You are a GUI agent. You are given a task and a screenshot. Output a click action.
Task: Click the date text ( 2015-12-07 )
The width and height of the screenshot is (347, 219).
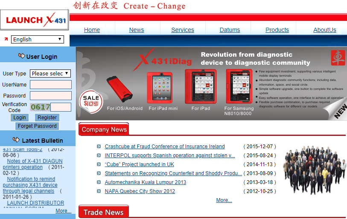coord(260,146)
